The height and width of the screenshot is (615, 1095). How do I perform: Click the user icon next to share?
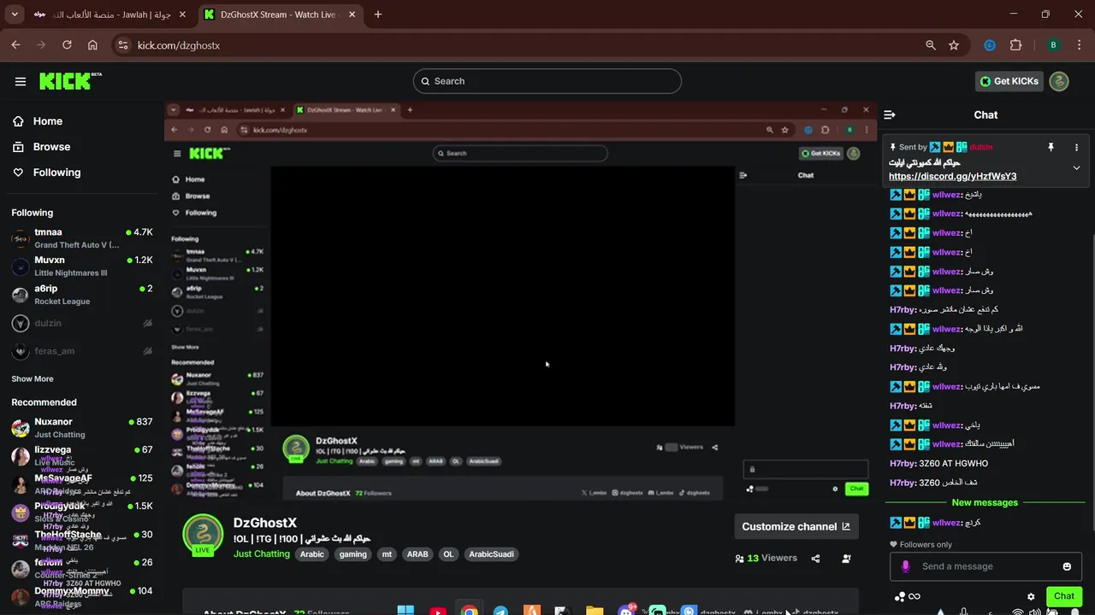point(846,559)
